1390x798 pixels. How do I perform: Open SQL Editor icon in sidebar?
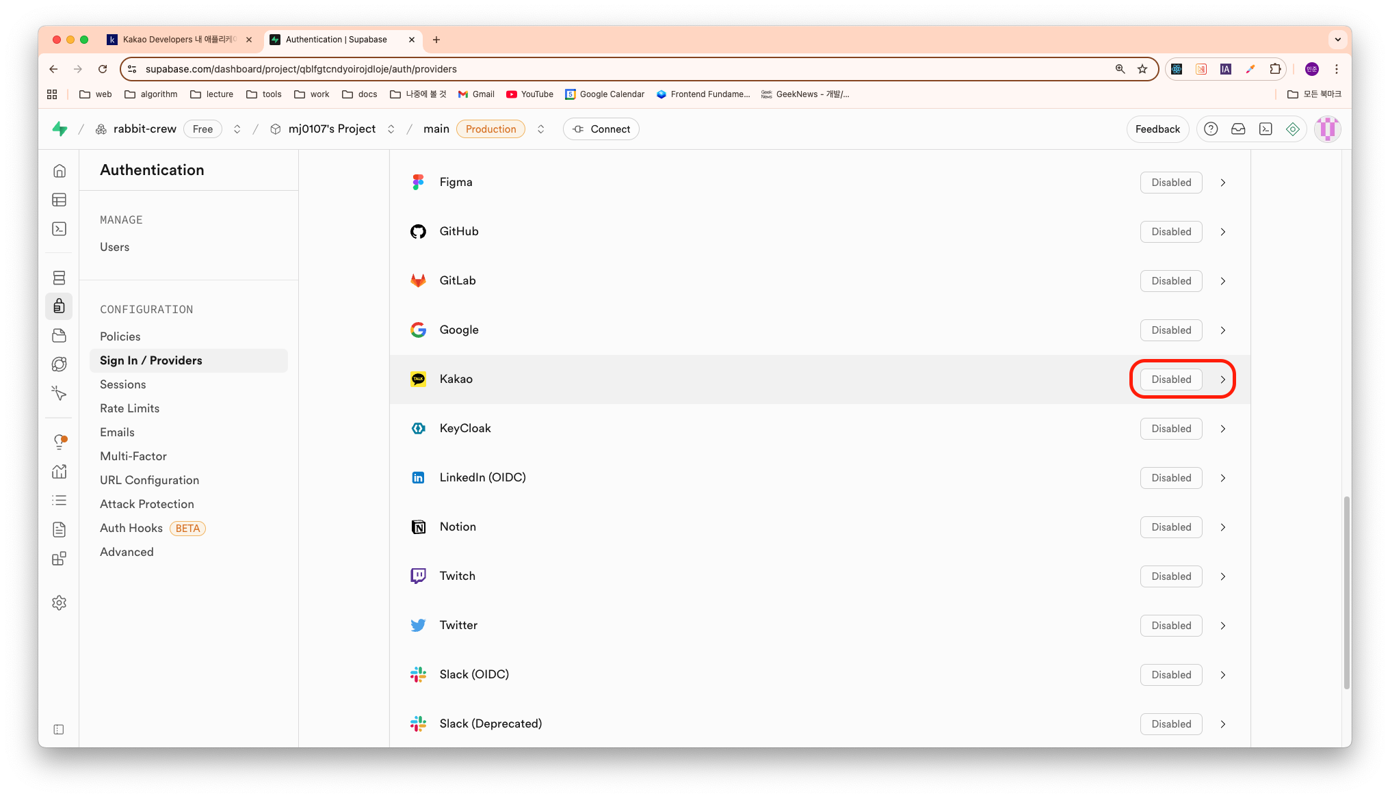point(60,228)
